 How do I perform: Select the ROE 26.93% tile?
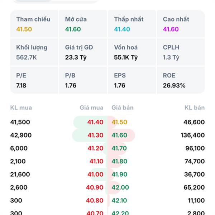pos(180,80)
